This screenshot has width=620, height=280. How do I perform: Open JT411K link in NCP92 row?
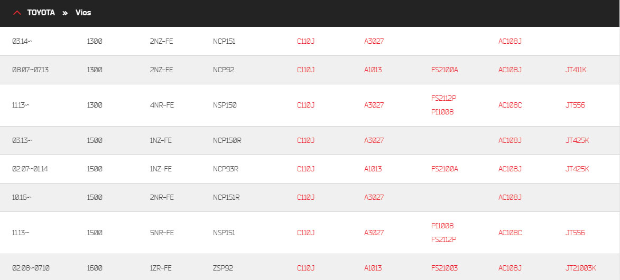point(576,70)
